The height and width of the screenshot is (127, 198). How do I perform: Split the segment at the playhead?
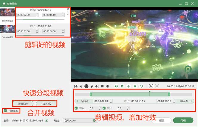point(116,86)
